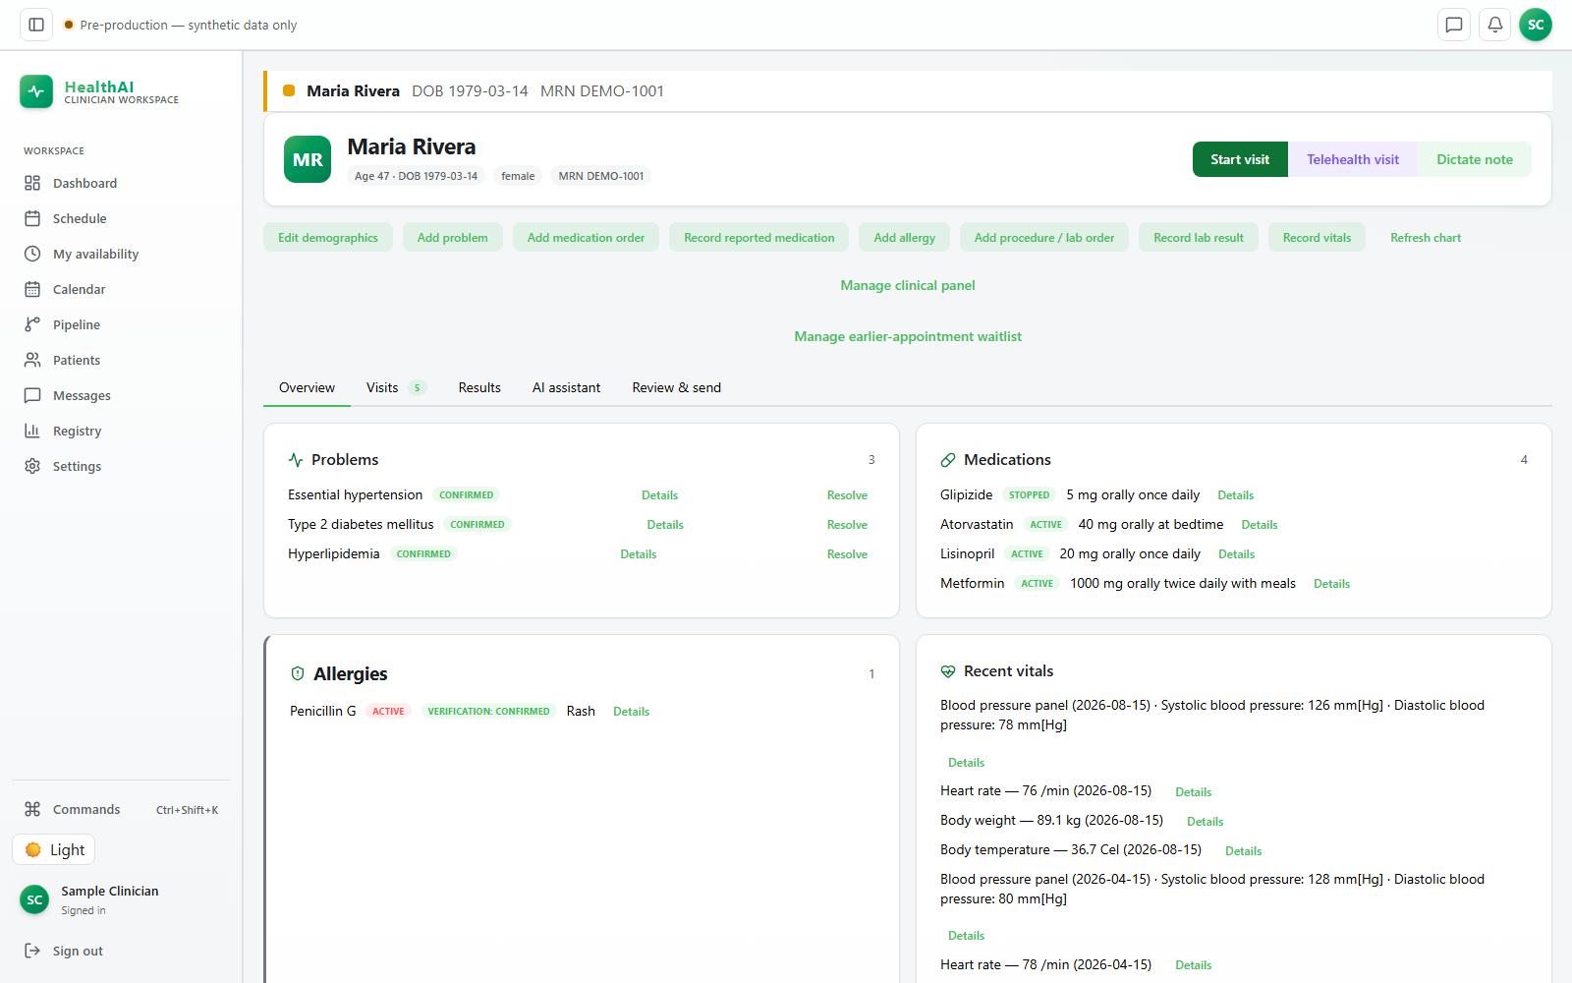The image size is (1572, 983).
Task: Open the Results tab
Action: point(479,387)
